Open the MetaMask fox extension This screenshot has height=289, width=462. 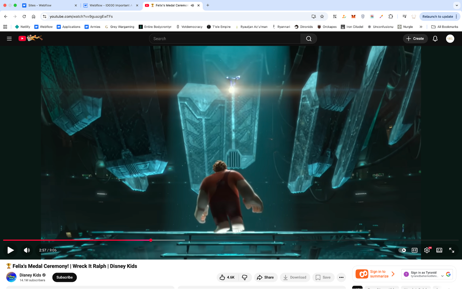click(353, 17)
